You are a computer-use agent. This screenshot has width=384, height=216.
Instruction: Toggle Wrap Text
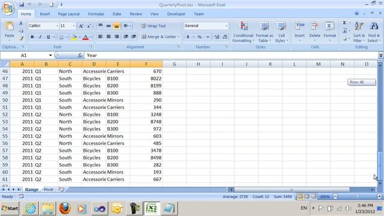click(x=154, y=26)
